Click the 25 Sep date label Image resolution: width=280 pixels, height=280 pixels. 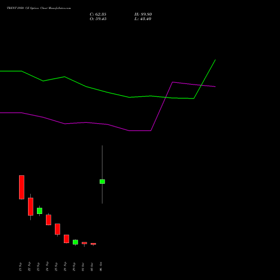56,267
